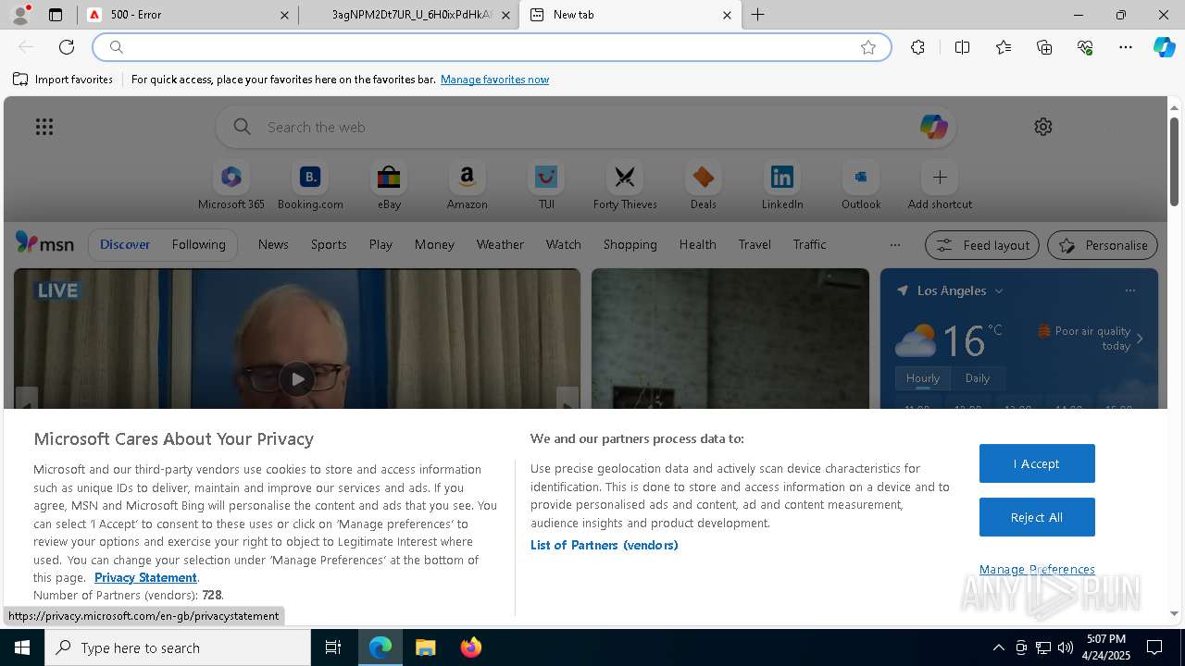Open the Collections icon
The height and width of the screenshot is (666, 1185).
tap(1044, 47)
